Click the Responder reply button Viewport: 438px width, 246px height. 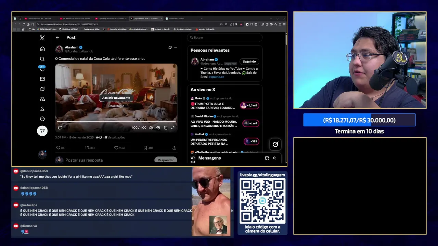click(x=166, y=160)
